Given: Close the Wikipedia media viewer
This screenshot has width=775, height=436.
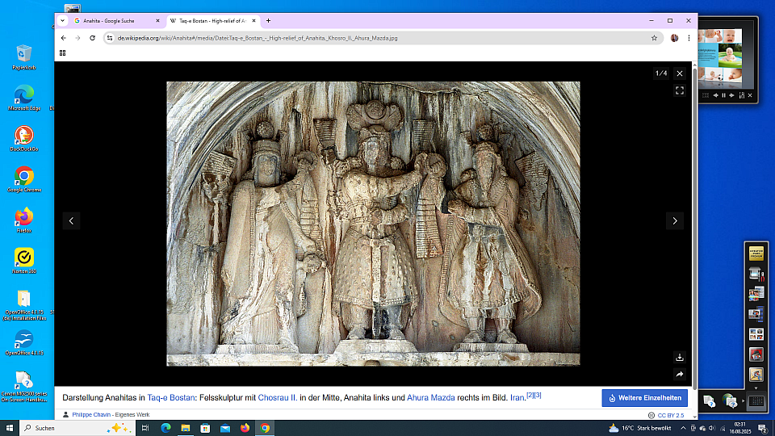Looking at the screenshot, I should [680, 73].
